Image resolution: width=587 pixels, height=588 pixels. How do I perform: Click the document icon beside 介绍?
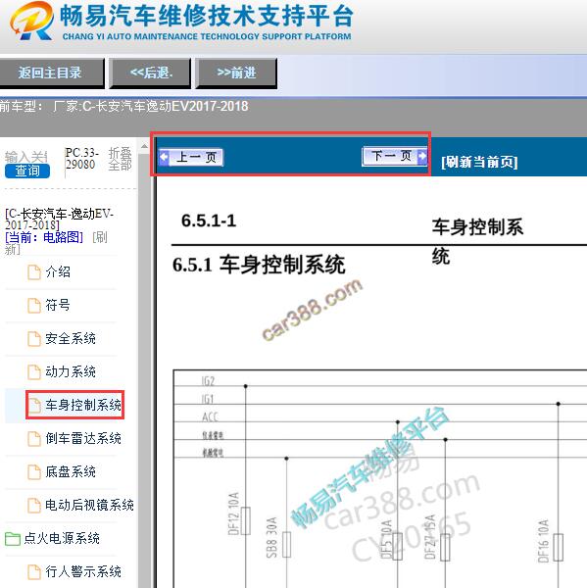[34, 272]
